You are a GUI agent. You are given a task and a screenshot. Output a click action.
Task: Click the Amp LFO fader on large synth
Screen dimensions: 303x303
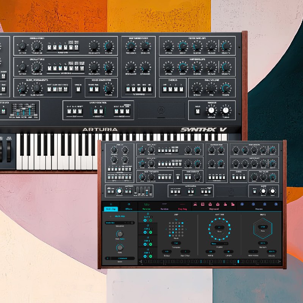coord(30,106)
